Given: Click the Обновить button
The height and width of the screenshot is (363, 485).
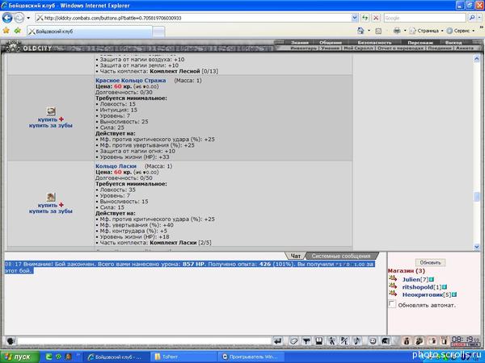Looking at the screenshot, I should coord(430,262).
